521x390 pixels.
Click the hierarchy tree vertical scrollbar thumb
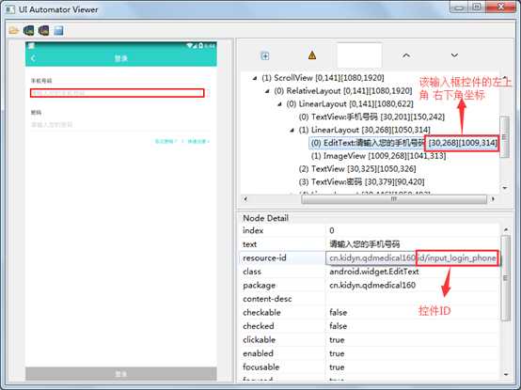click(x=505, y=137)
